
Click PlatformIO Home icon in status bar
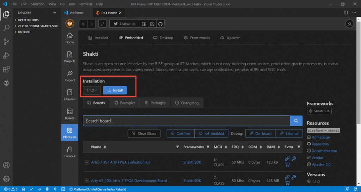click(x=24, y=189)
